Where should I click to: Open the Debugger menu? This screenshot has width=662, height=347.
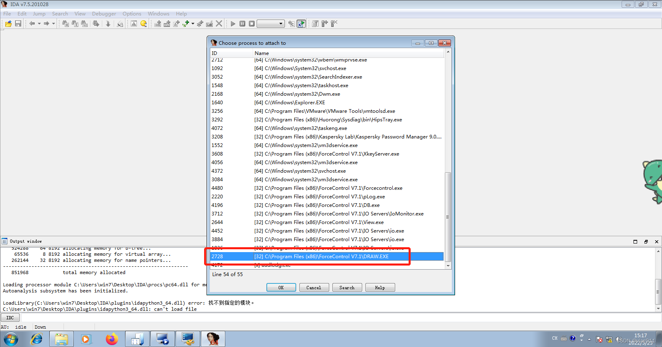point(104,13)
